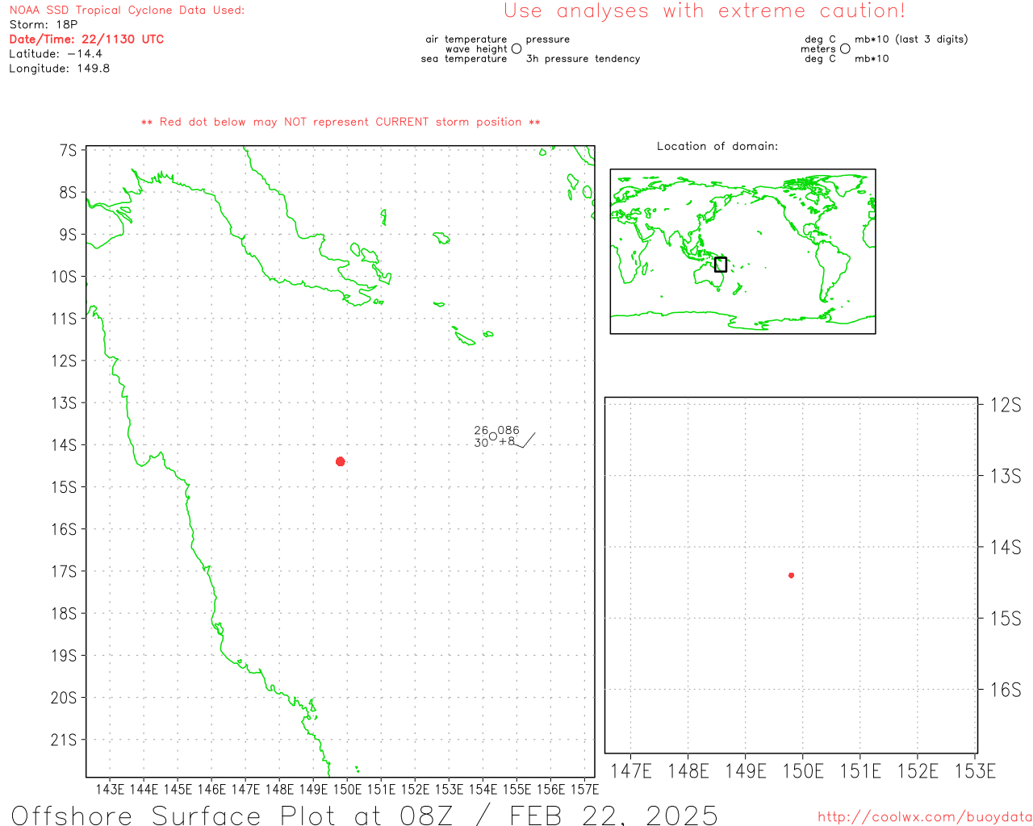
Task: Click the '153E' label on inset map
Action: (975, 771)
